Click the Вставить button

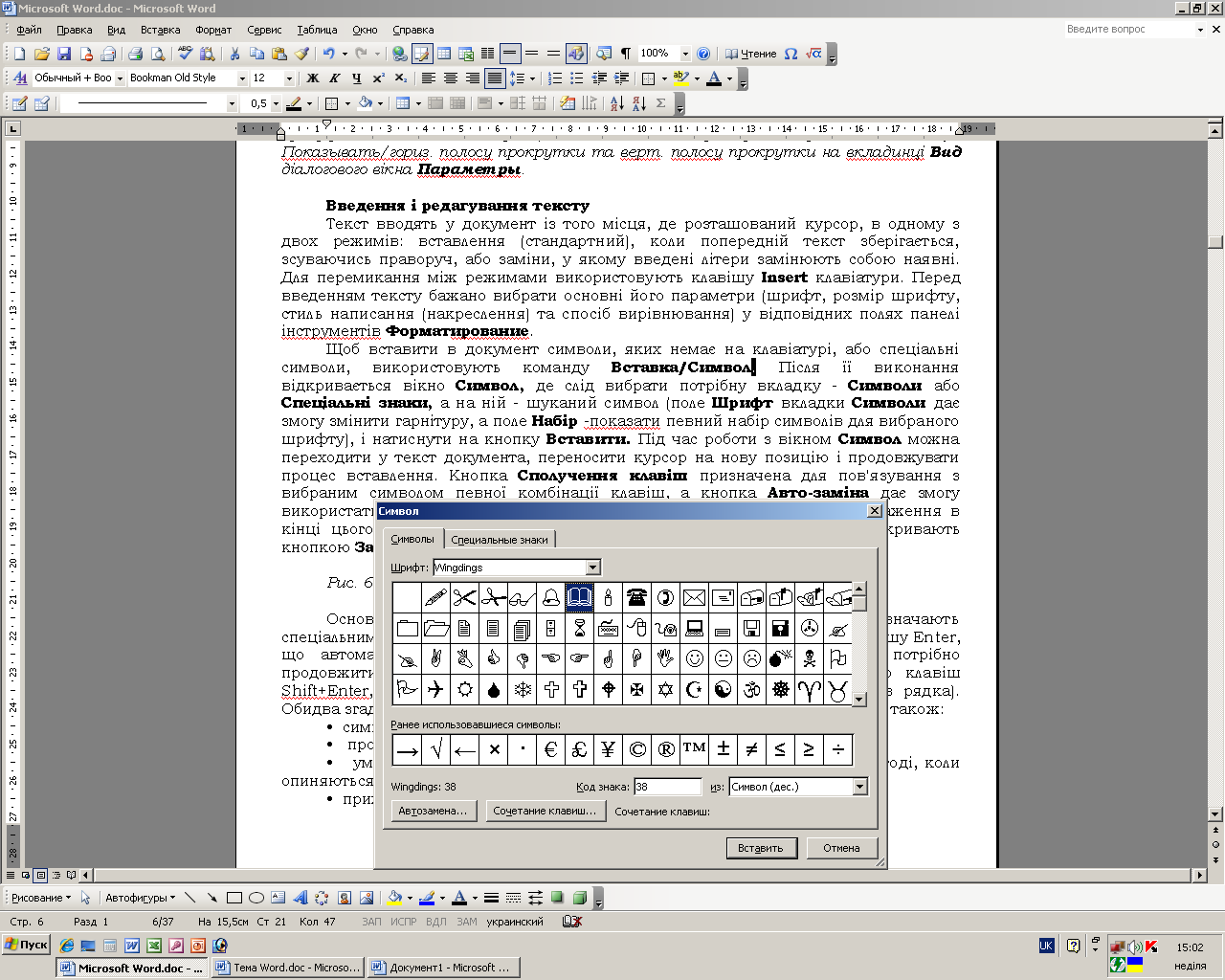point(761,848)
